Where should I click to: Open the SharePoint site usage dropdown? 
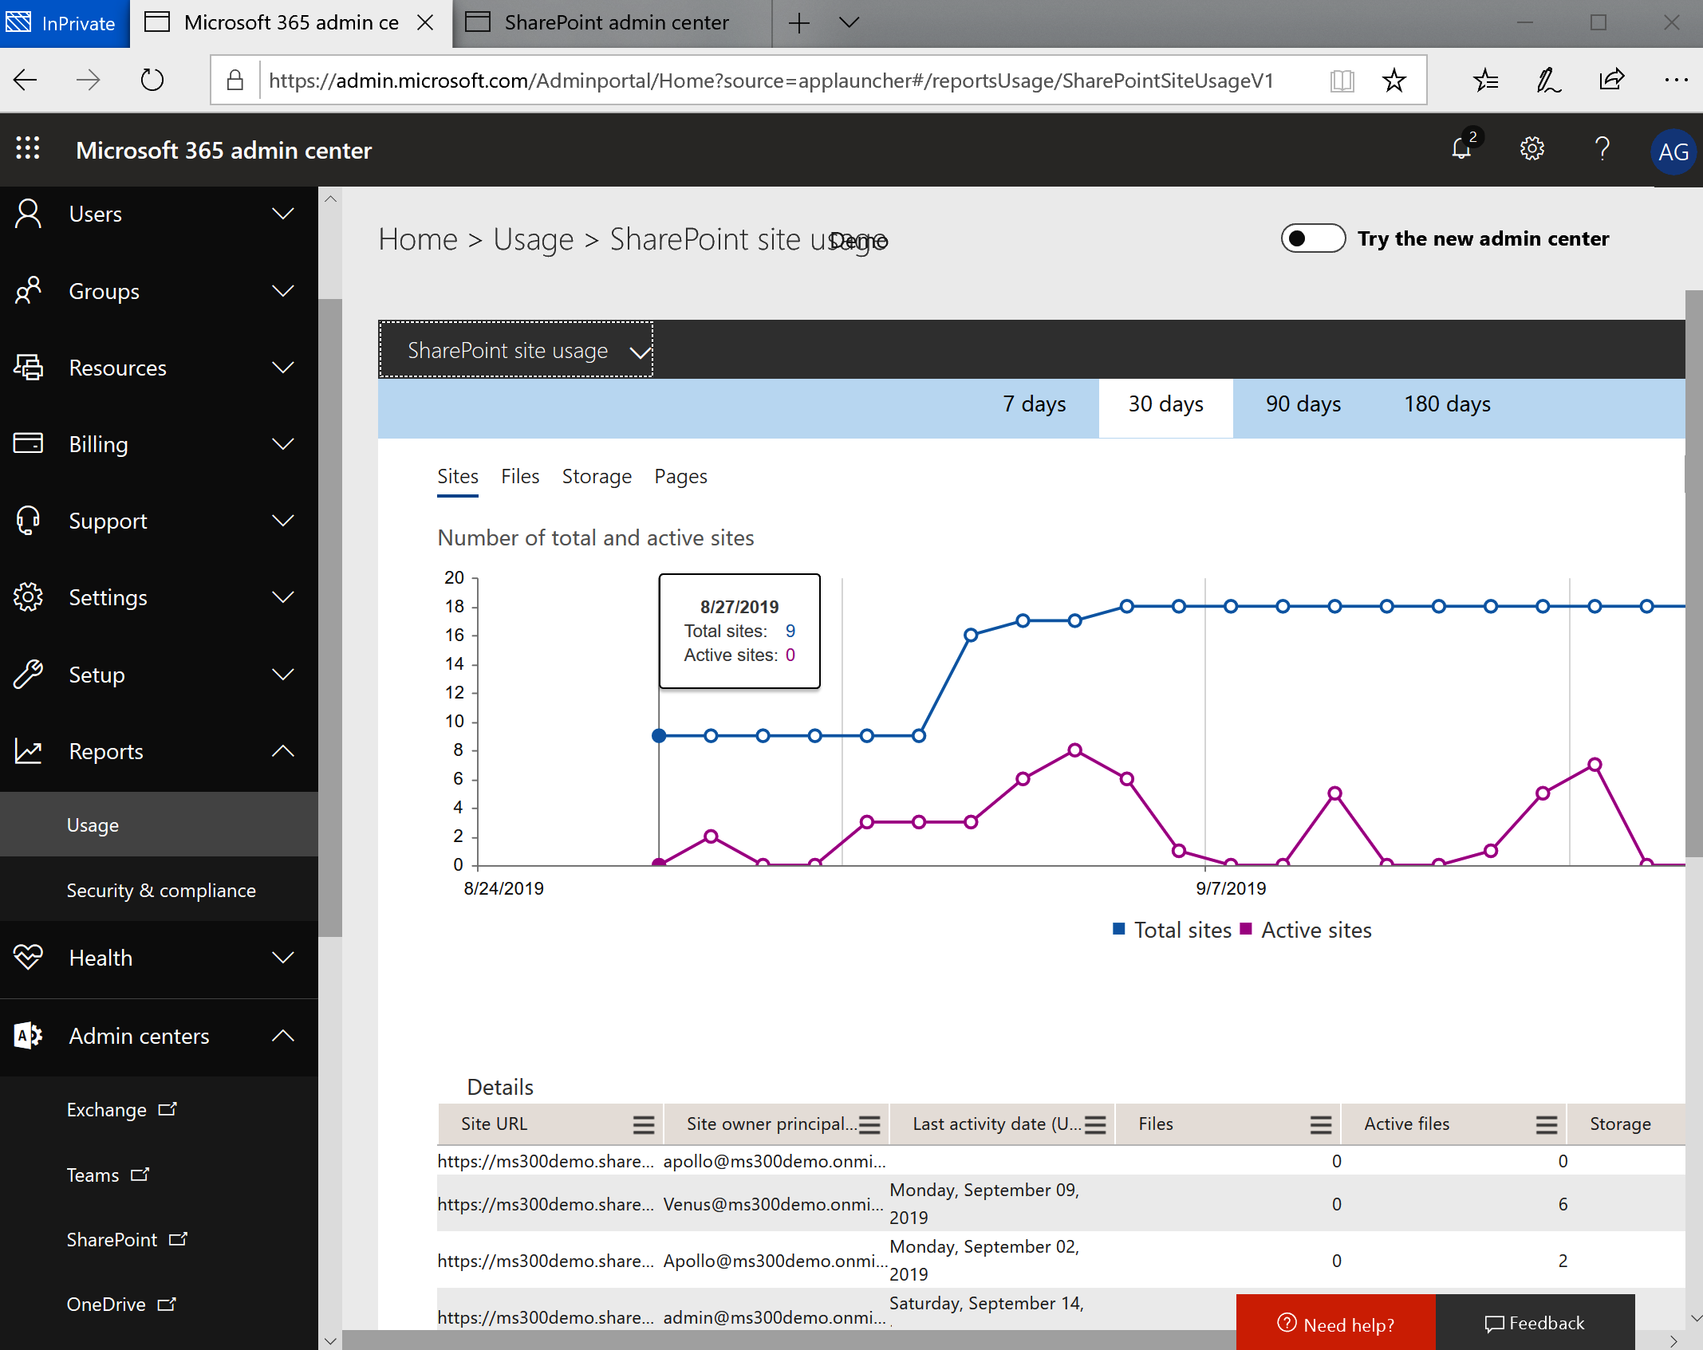pyautogui.click(x=515, y=350)
